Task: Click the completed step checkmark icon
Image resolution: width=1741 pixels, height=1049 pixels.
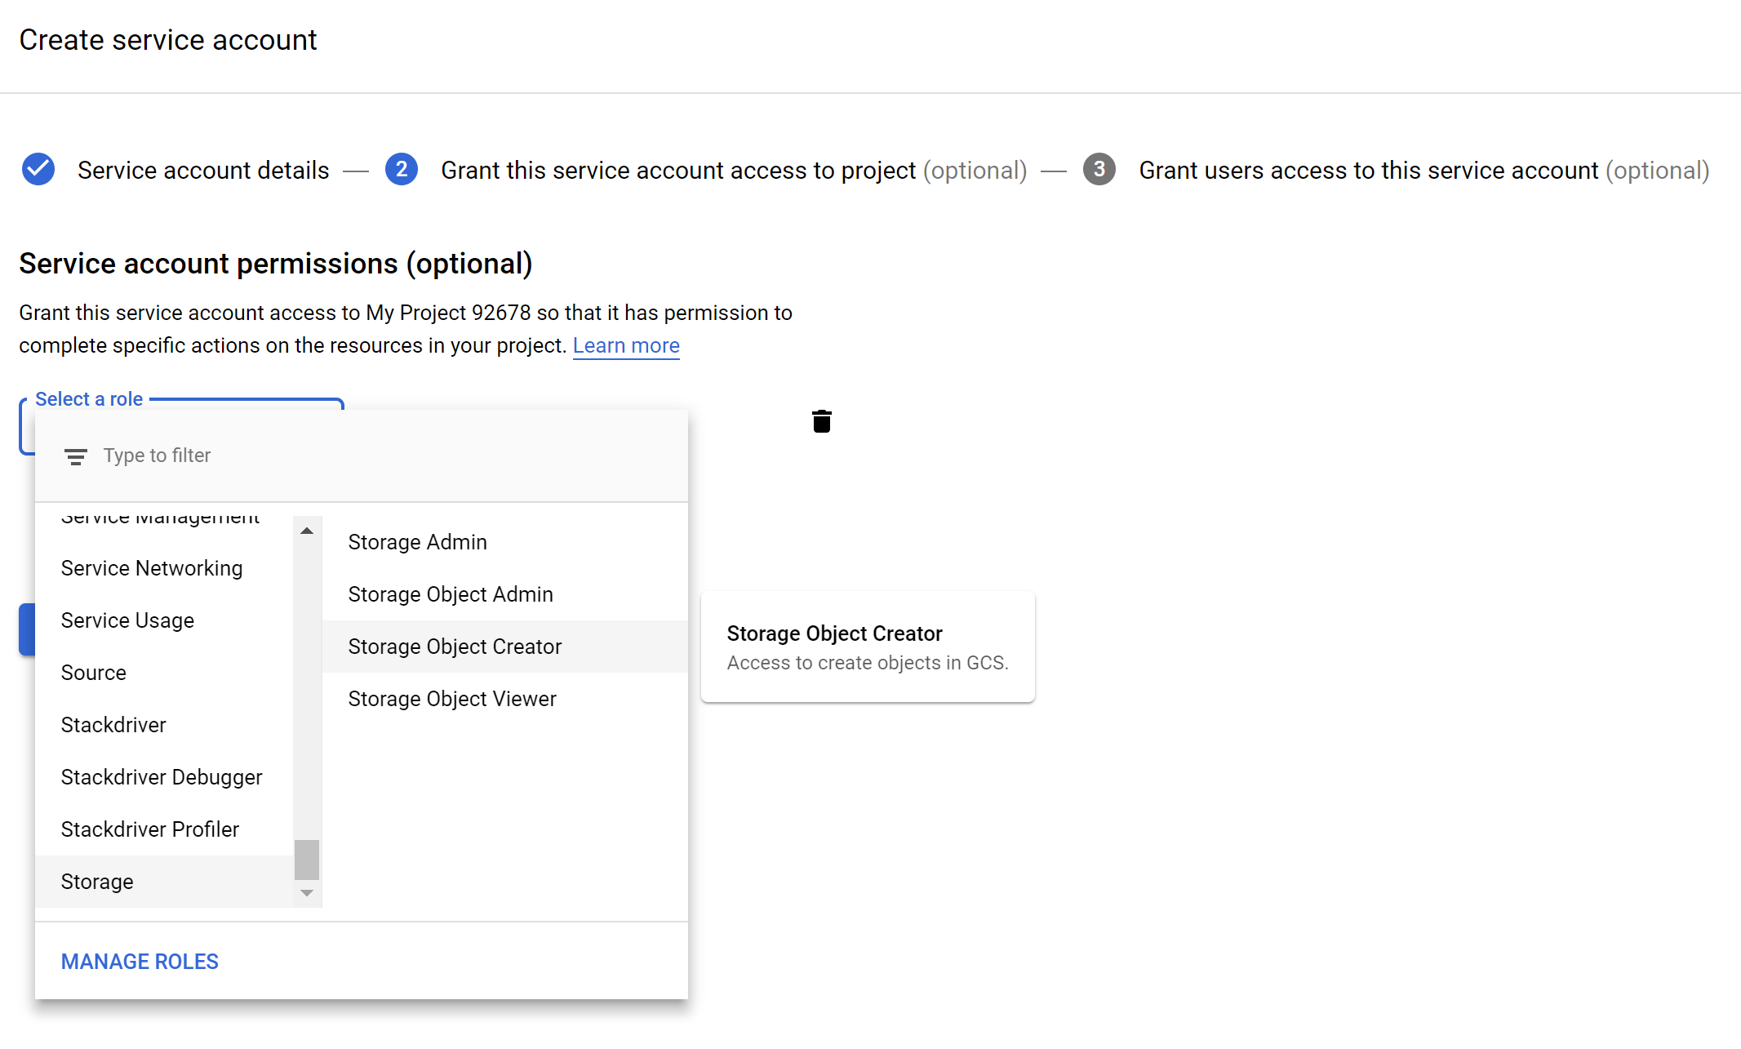Action: pyautogui.click(x=38, y=170)
